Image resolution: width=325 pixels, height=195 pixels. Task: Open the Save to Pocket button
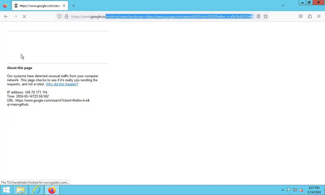pyautogui.click(x=301, y=17)
